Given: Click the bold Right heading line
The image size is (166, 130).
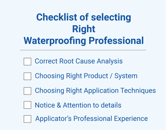Looking at the screenshot, I should (84, 29).
